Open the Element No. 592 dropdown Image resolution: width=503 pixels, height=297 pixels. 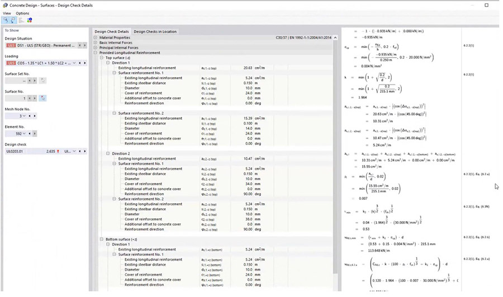tap(24, 134)
